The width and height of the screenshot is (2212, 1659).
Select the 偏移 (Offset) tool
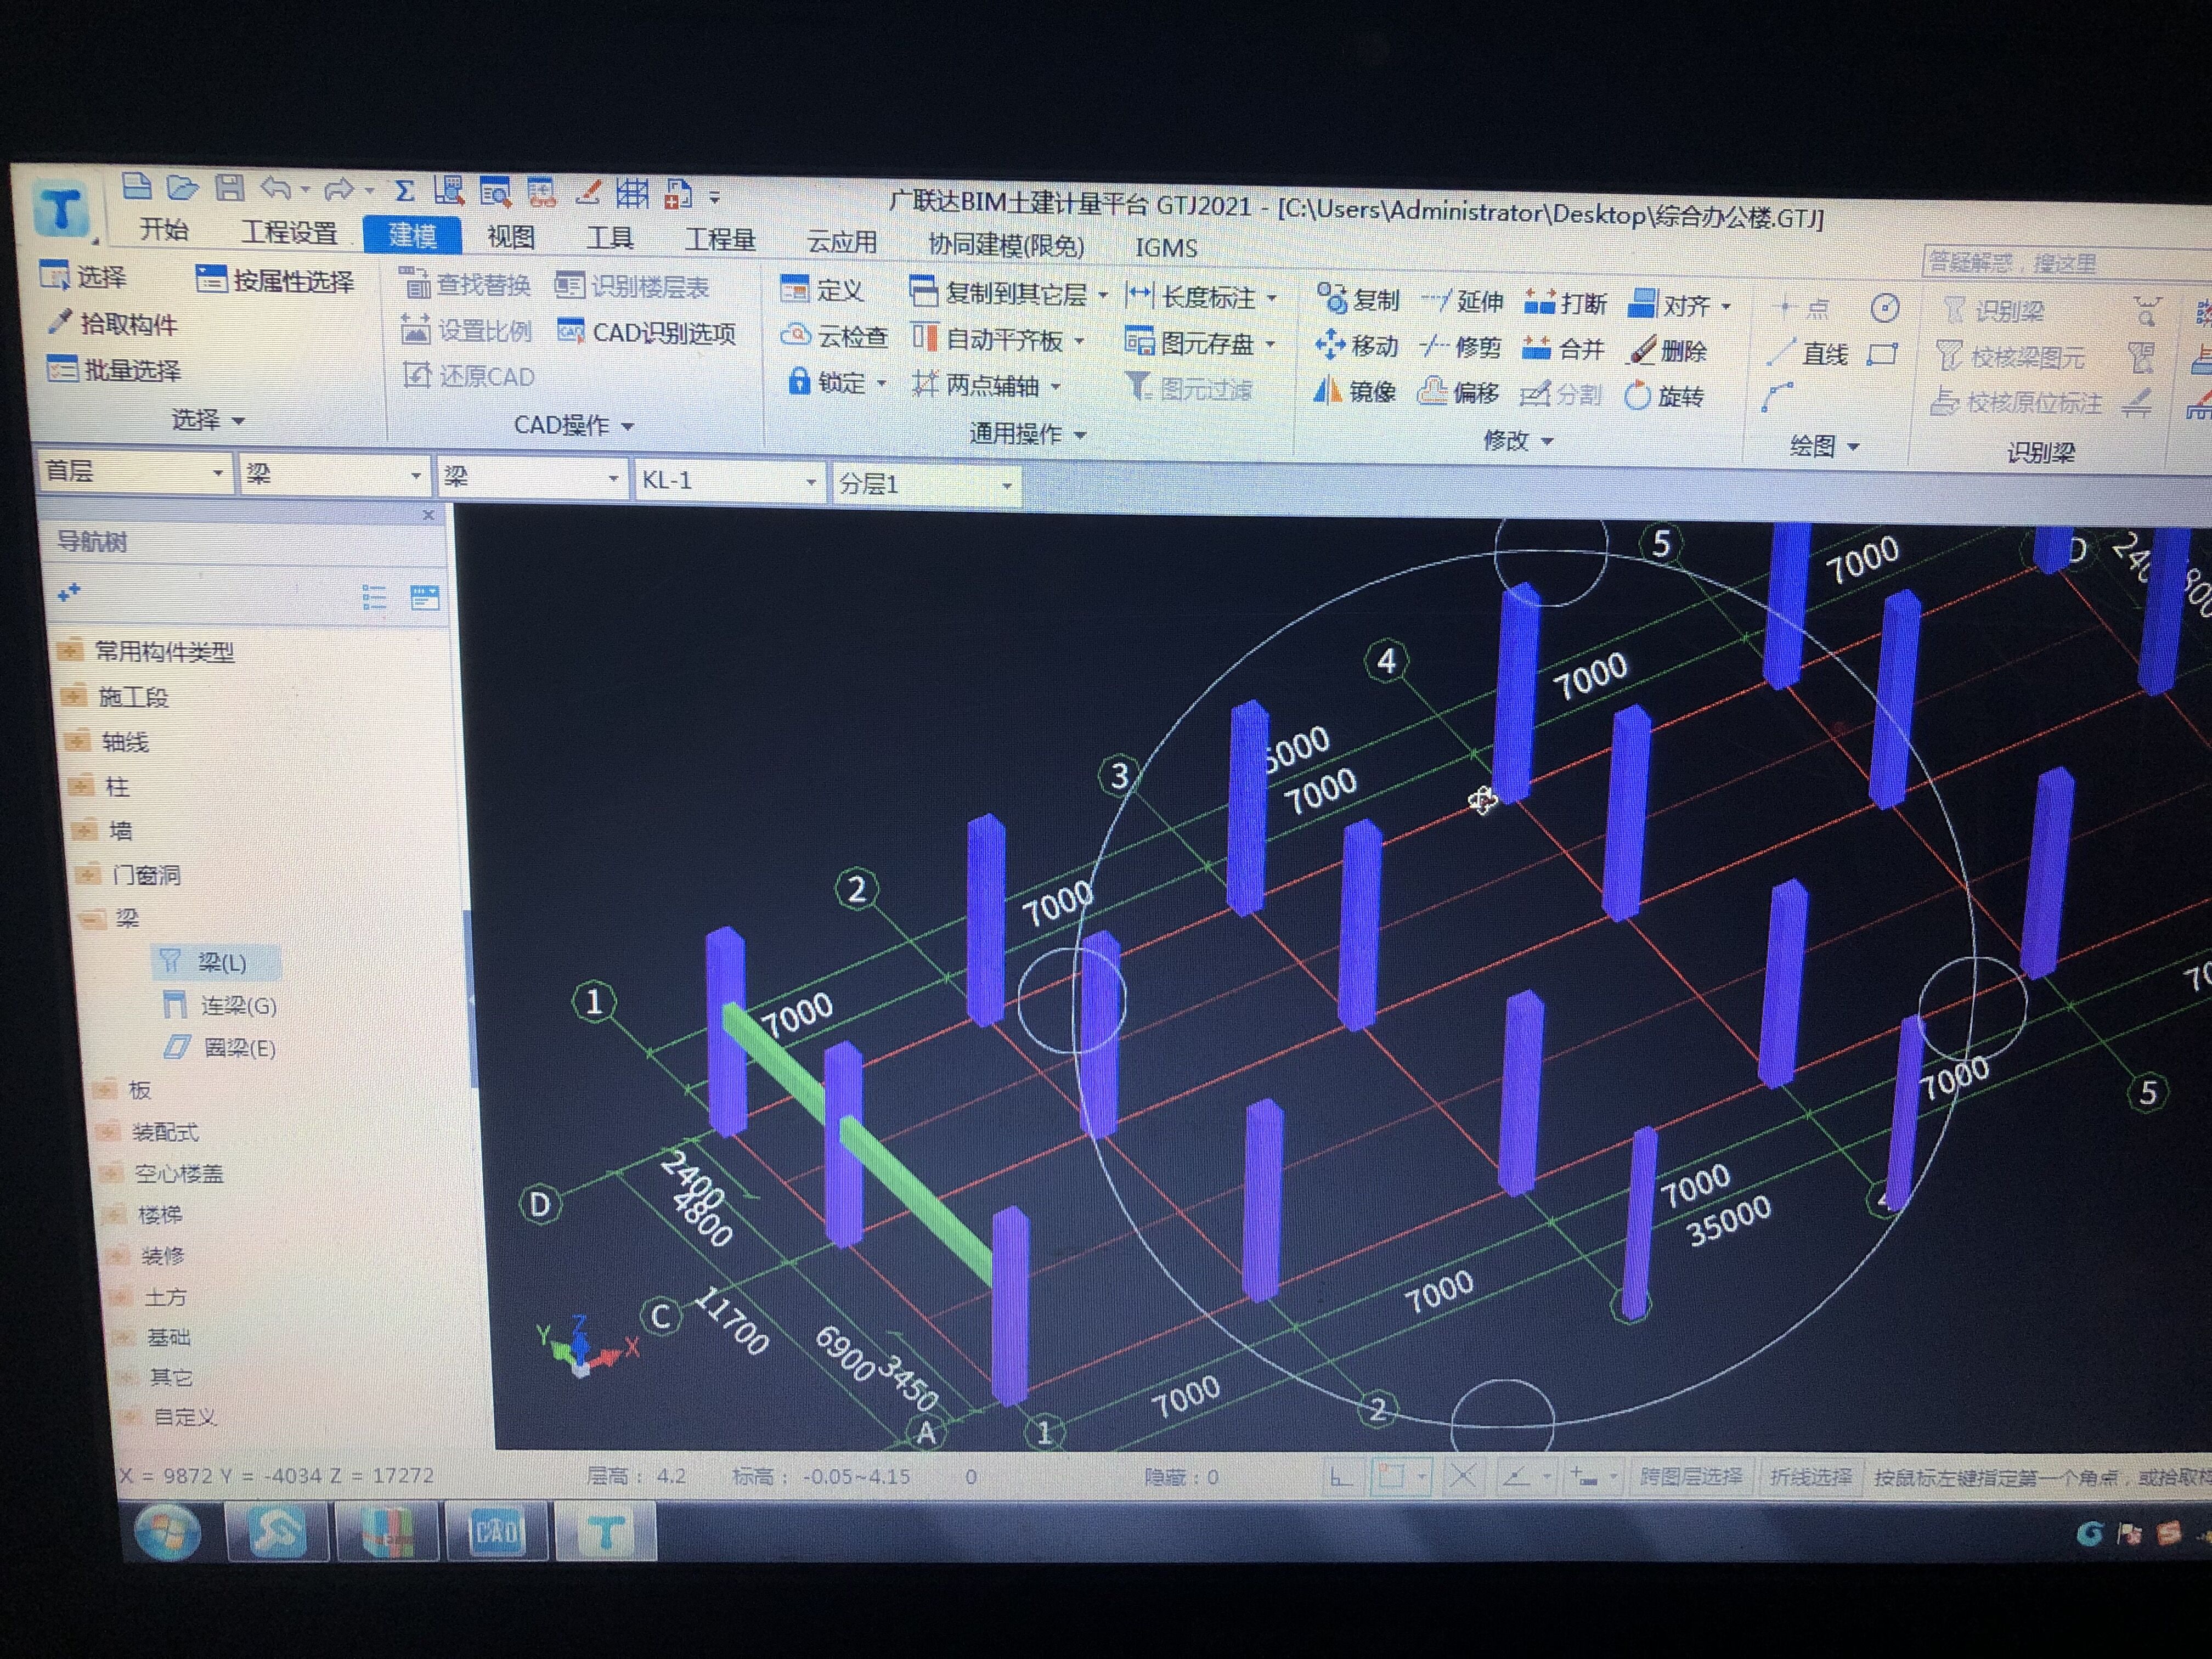pos(1458,393)
